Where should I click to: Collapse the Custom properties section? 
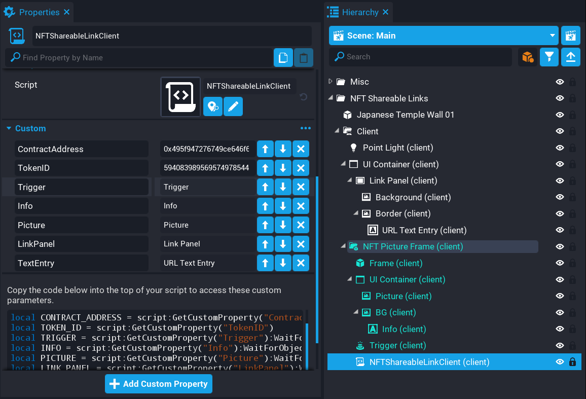pos(9,129)
